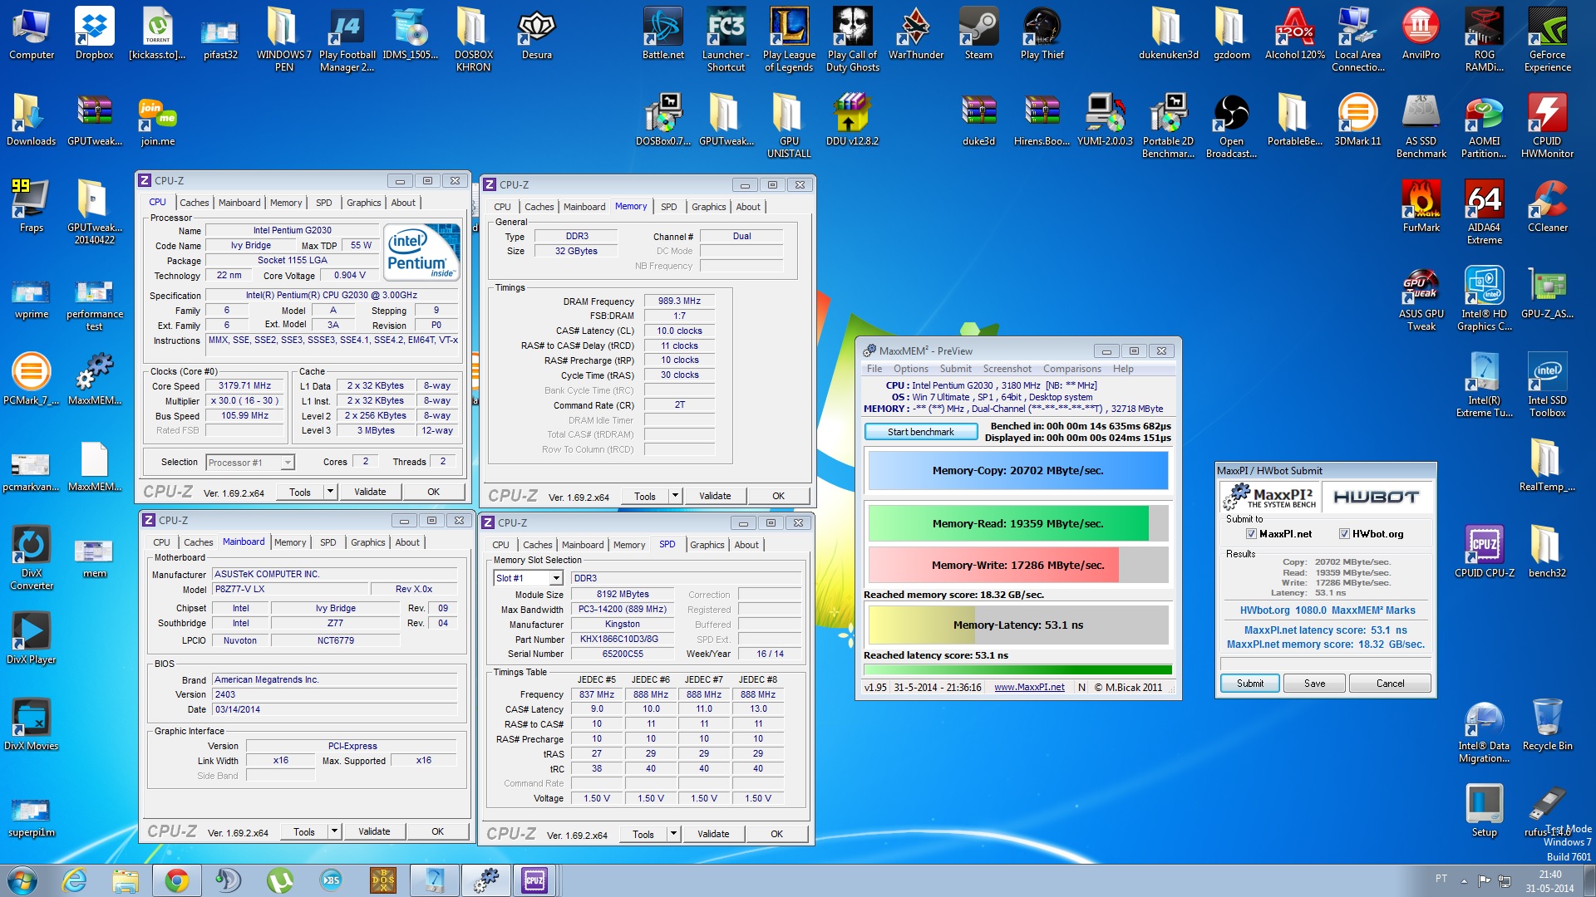Open the AIDA64 Extreme desktop shortcut
Image resolution: width=1596 pixels, height=897 pixels.
point(1484,212)
